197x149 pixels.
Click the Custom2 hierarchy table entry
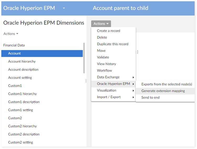coord(22,126)
